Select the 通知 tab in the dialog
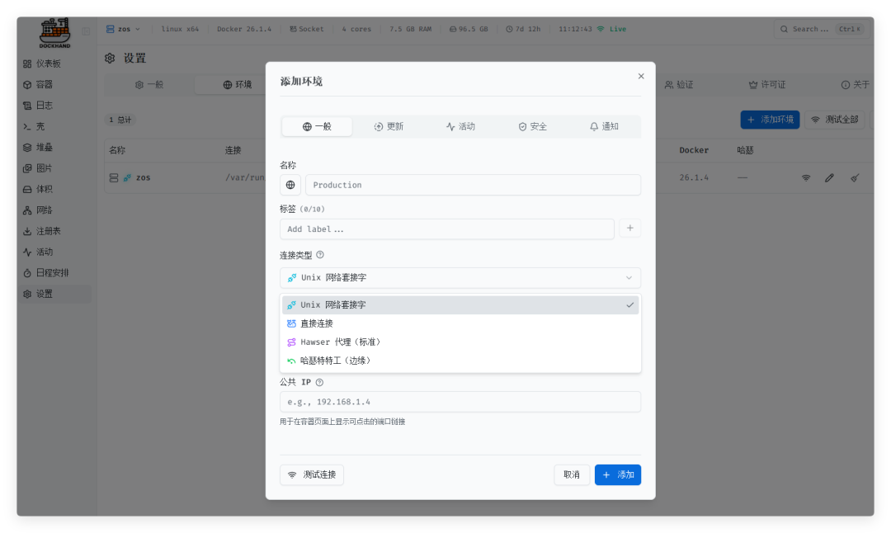This screenshot has height=533, width=891. click(x=604, y=127)
